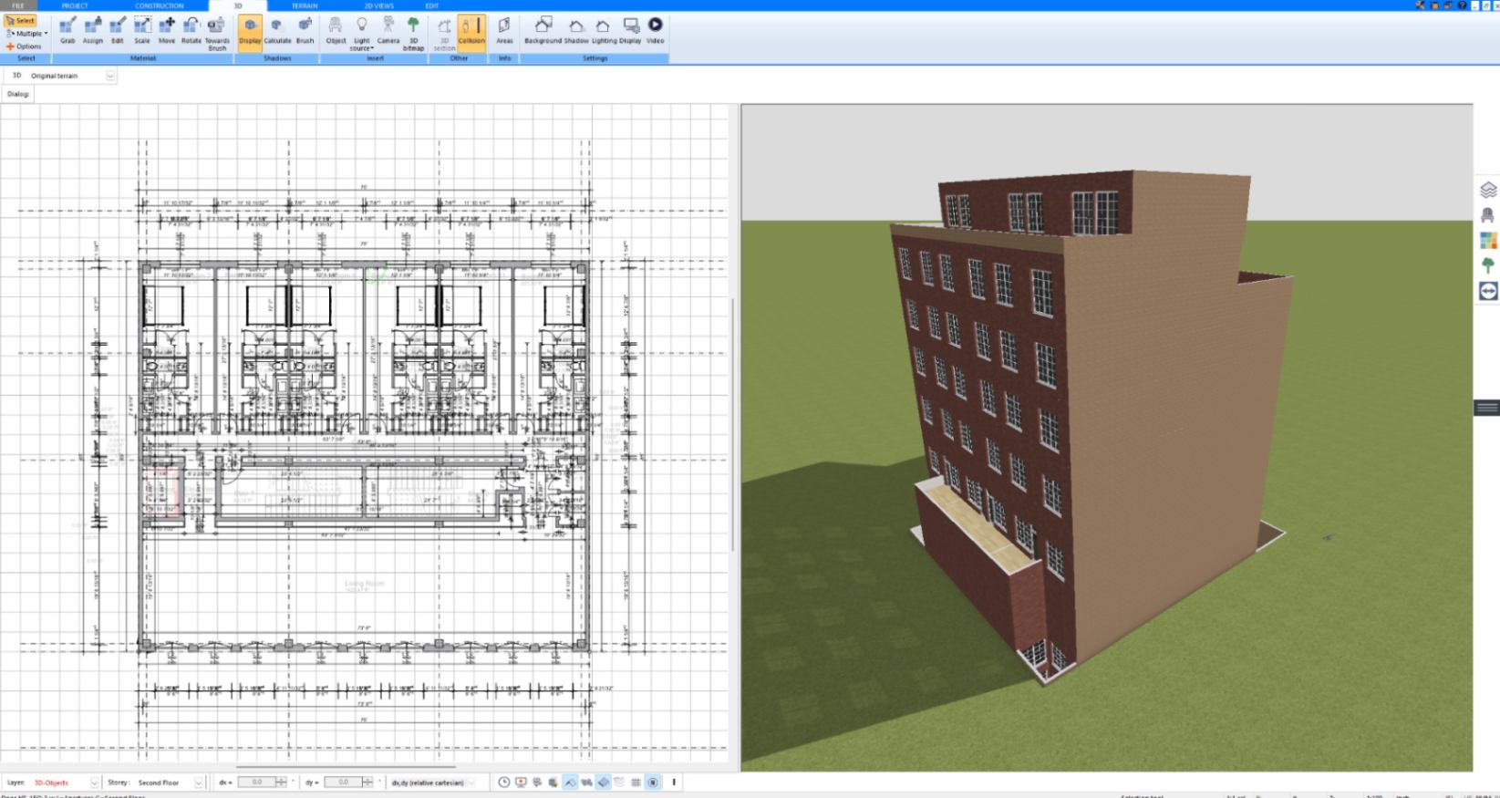Switch to the TERRAIN tab
The image size is (1500, 798).
point(305,5)
